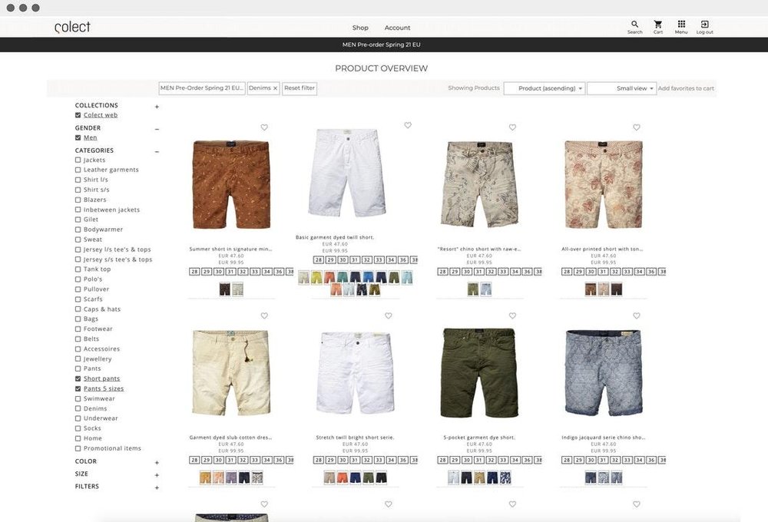
Task: Select size 32 for the Summer short
Action: [x=243, y=271]
